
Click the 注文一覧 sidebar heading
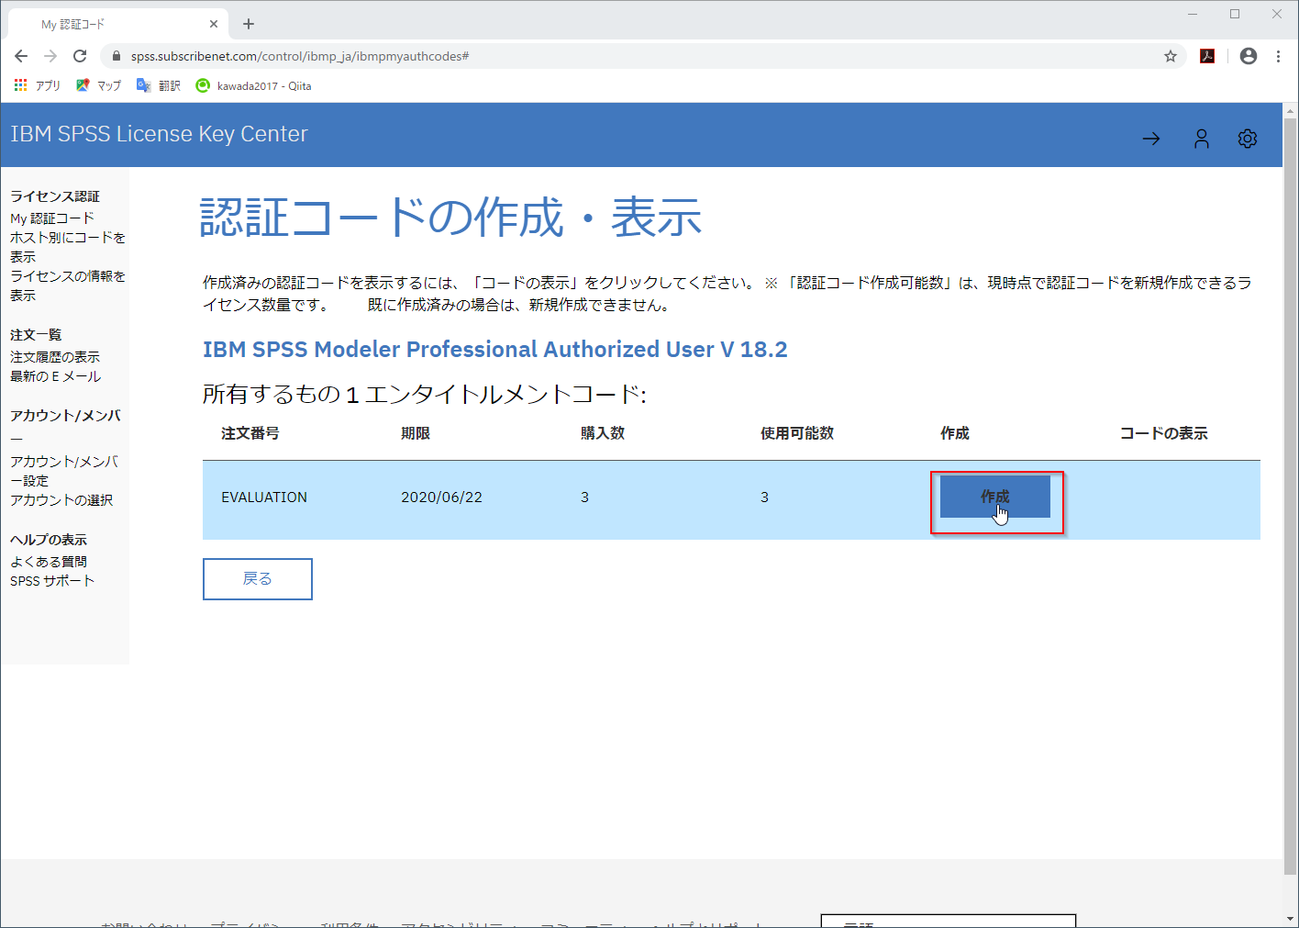tap(36, 335)
